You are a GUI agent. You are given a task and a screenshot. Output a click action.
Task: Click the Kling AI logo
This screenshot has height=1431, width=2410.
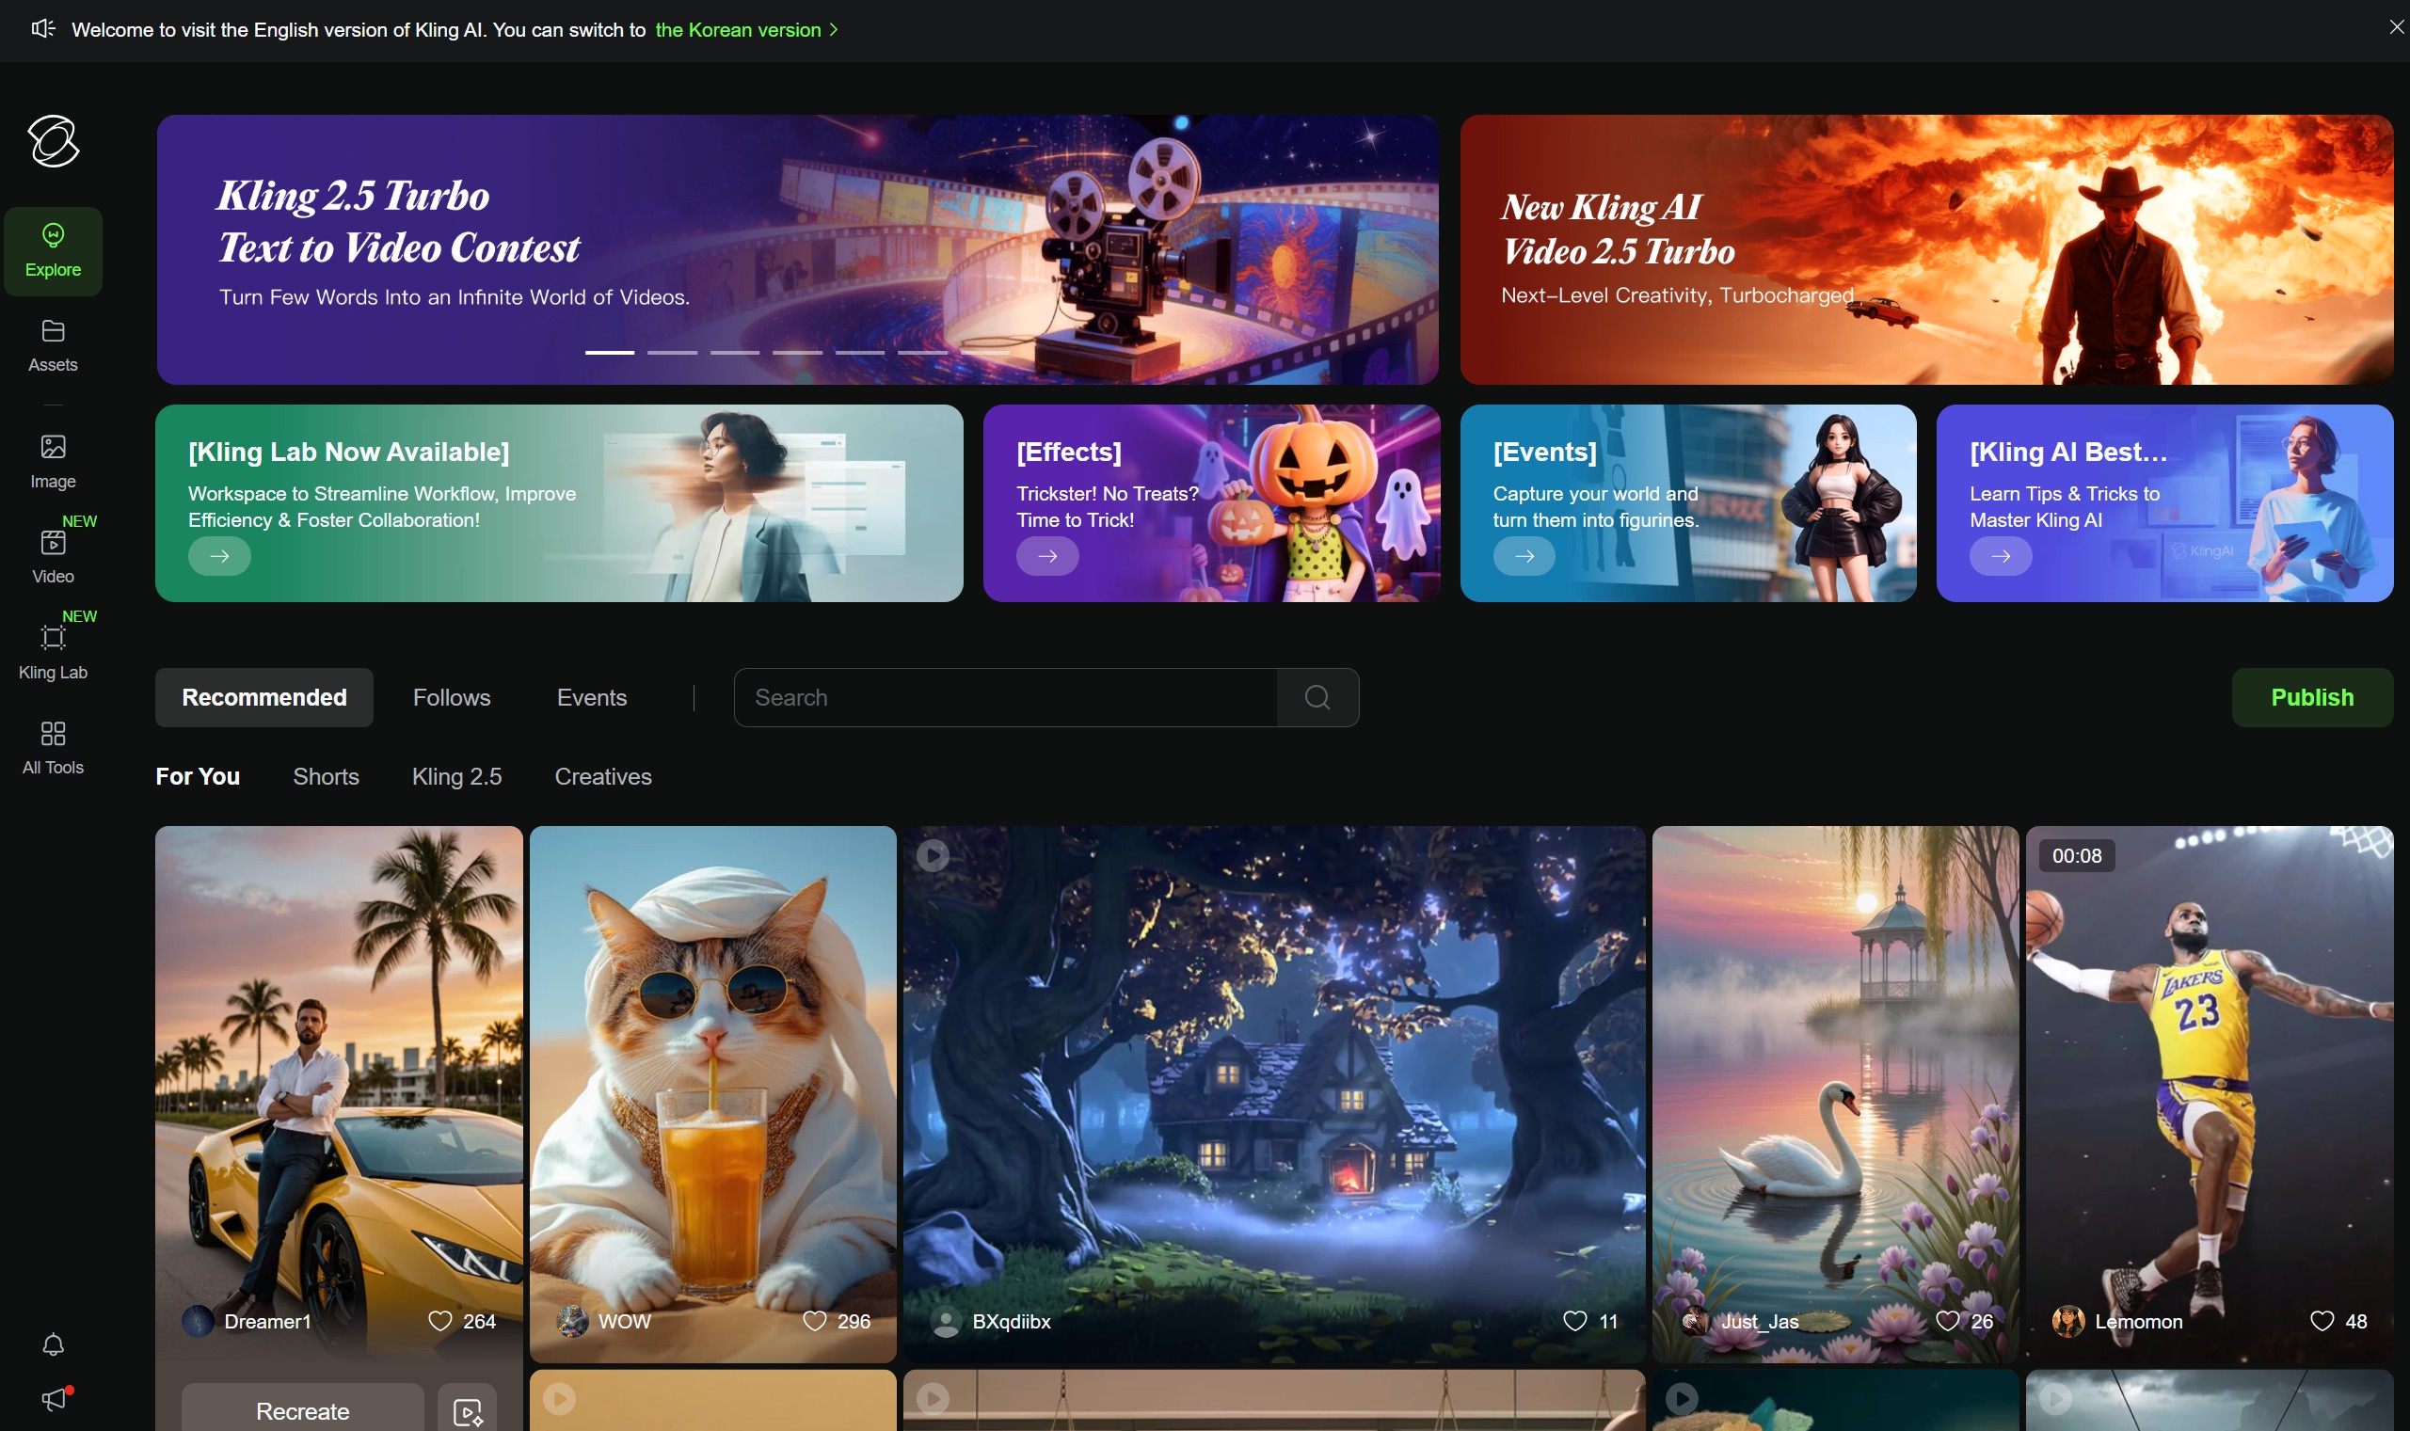point(52,141)
